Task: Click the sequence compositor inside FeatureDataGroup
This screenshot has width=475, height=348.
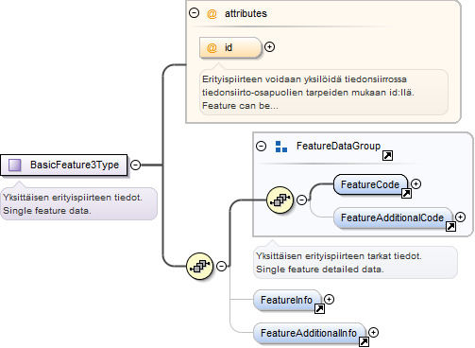Action: point(280,200)
